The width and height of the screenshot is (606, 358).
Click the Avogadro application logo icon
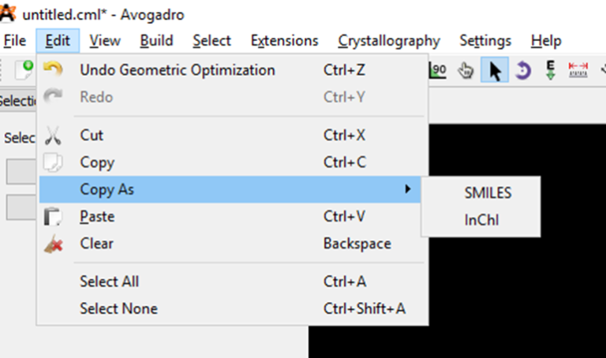pyautogui.click(x=8, y=14)
